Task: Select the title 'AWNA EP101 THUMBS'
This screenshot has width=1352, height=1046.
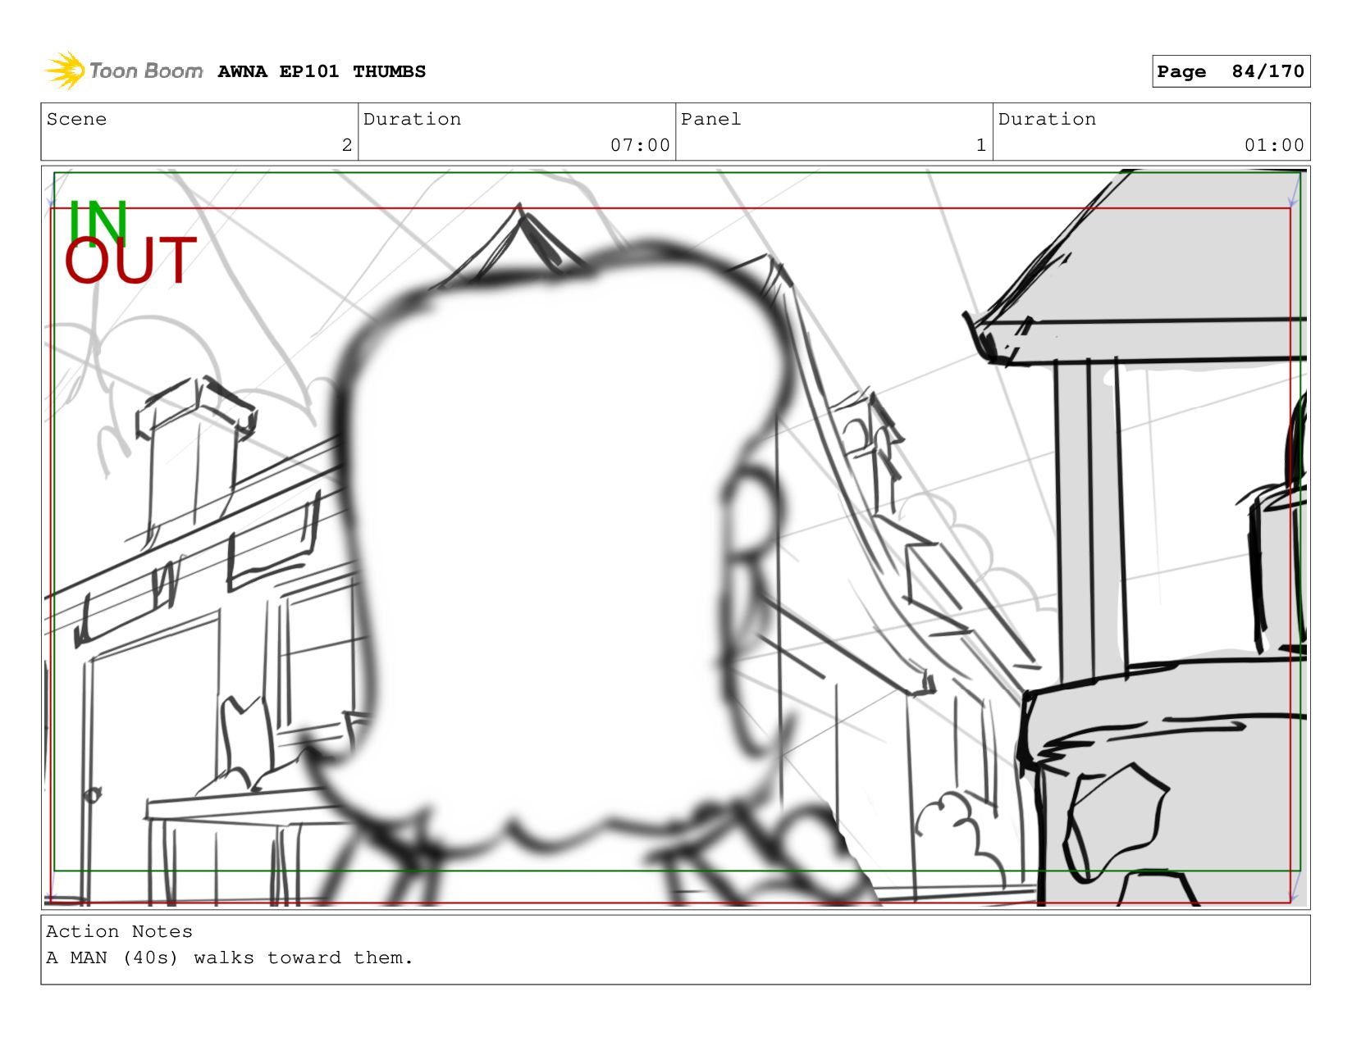Action: 322,71
